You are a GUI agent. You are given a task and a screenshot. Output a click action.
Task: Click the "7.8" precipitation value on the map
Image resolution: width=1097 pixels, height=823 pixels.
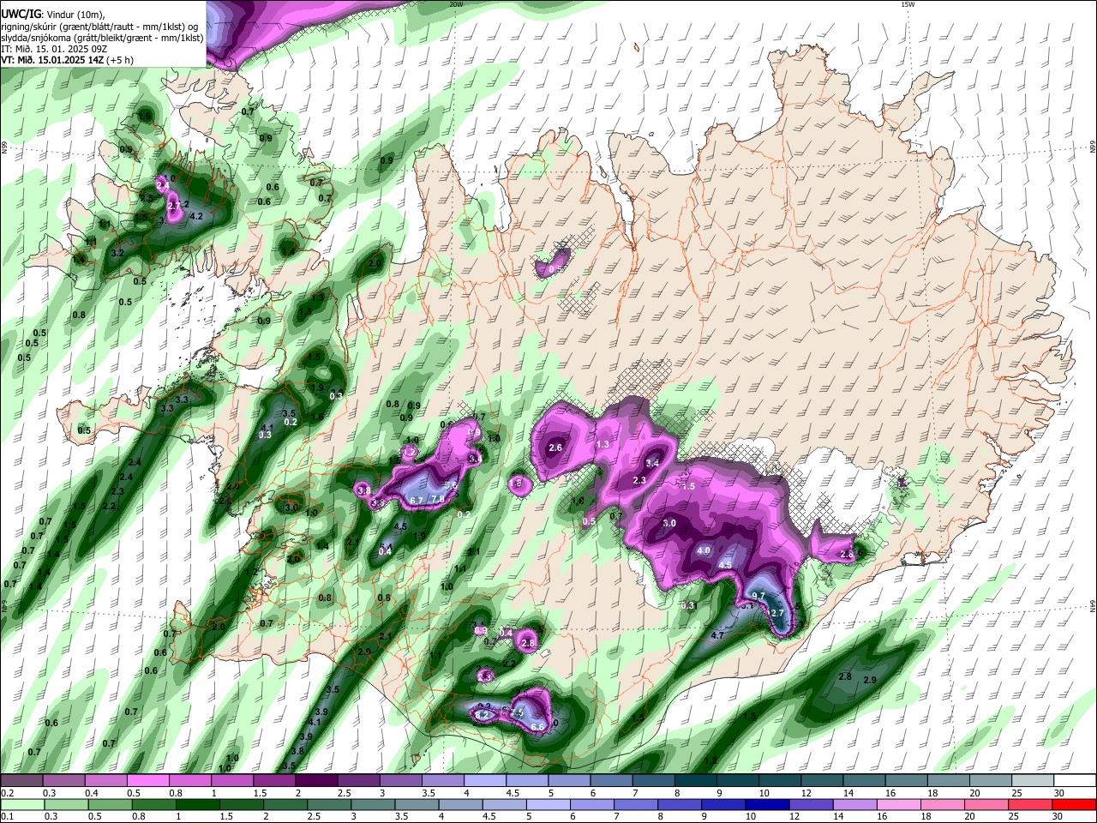(437, 500)
